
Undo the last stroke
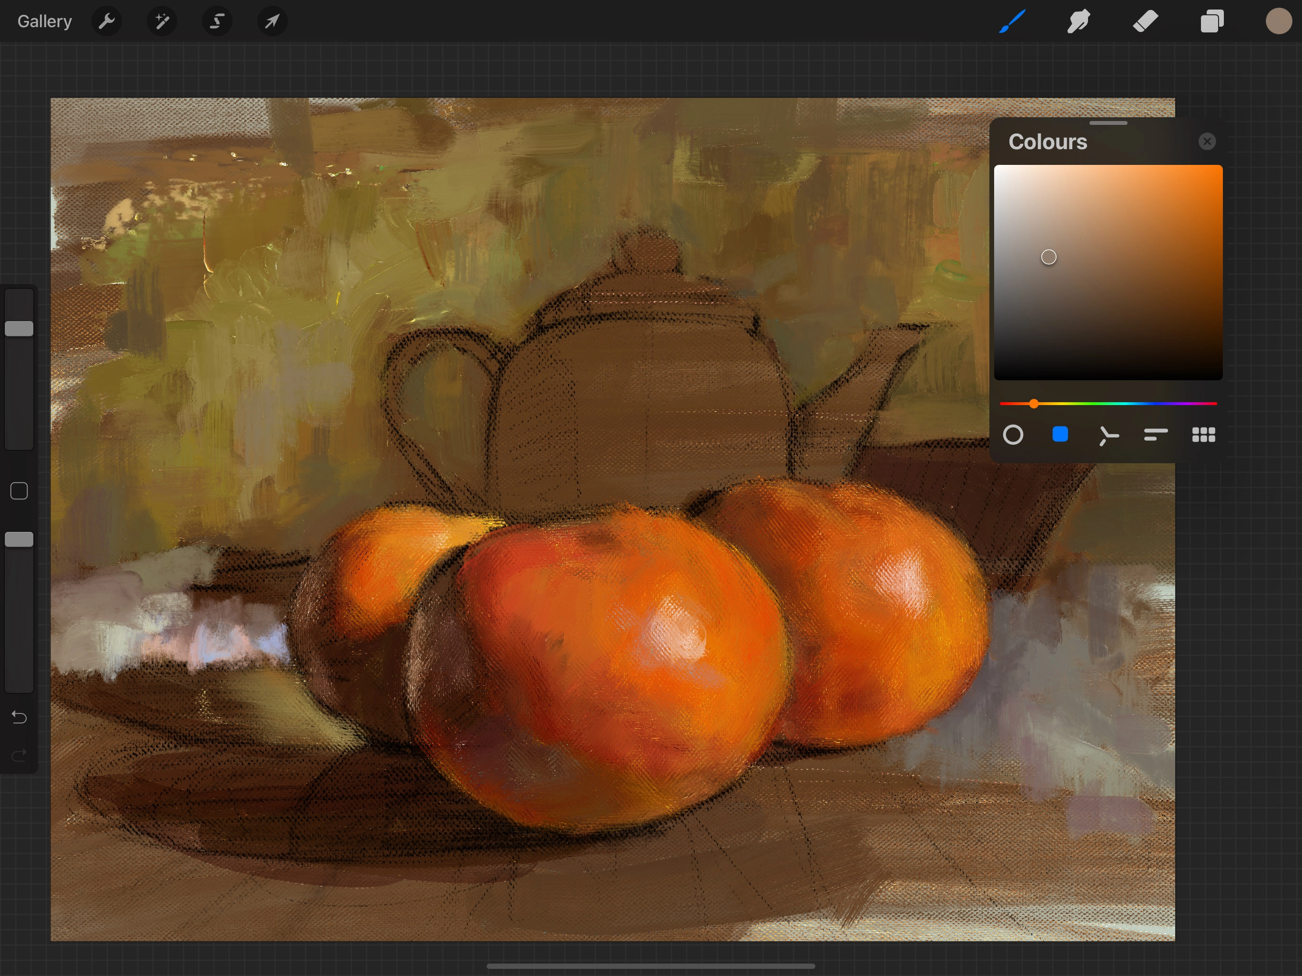click(x=19, y=717)
